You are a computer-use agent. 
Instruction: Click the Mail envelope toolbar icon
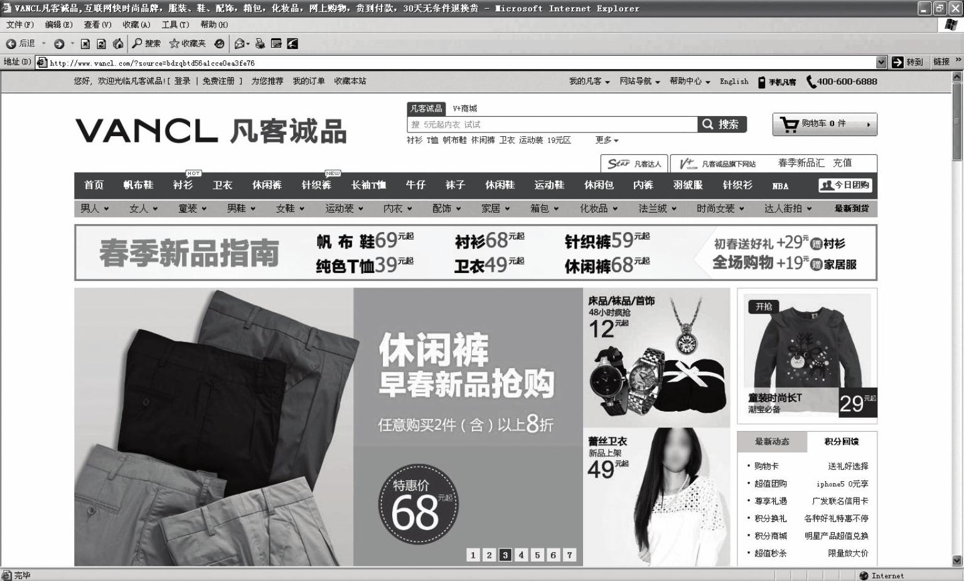coord(239,43)
